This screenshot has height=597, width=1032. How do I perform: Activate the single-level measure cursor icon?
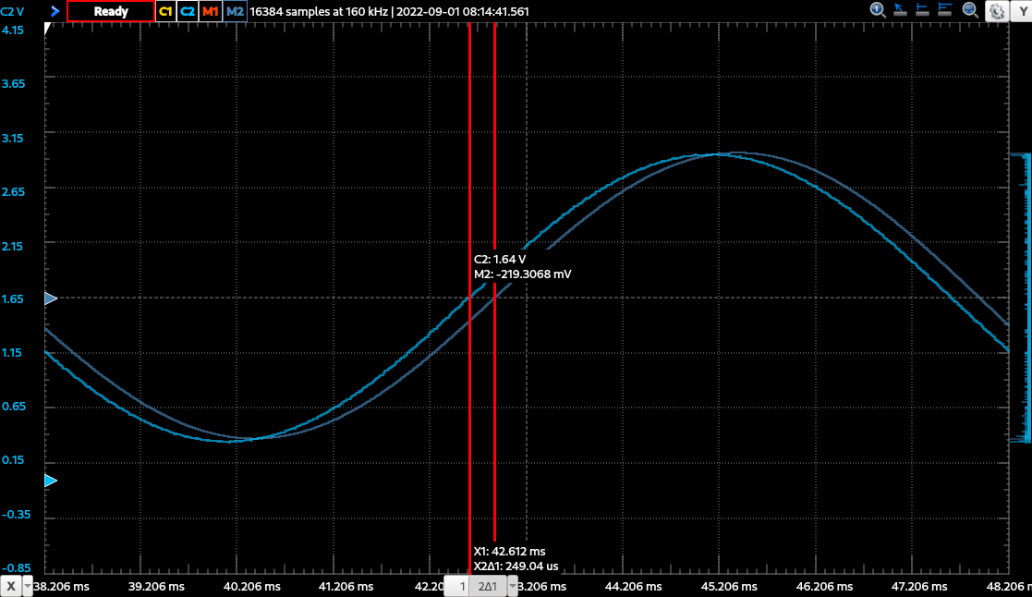tap(924, 10)
